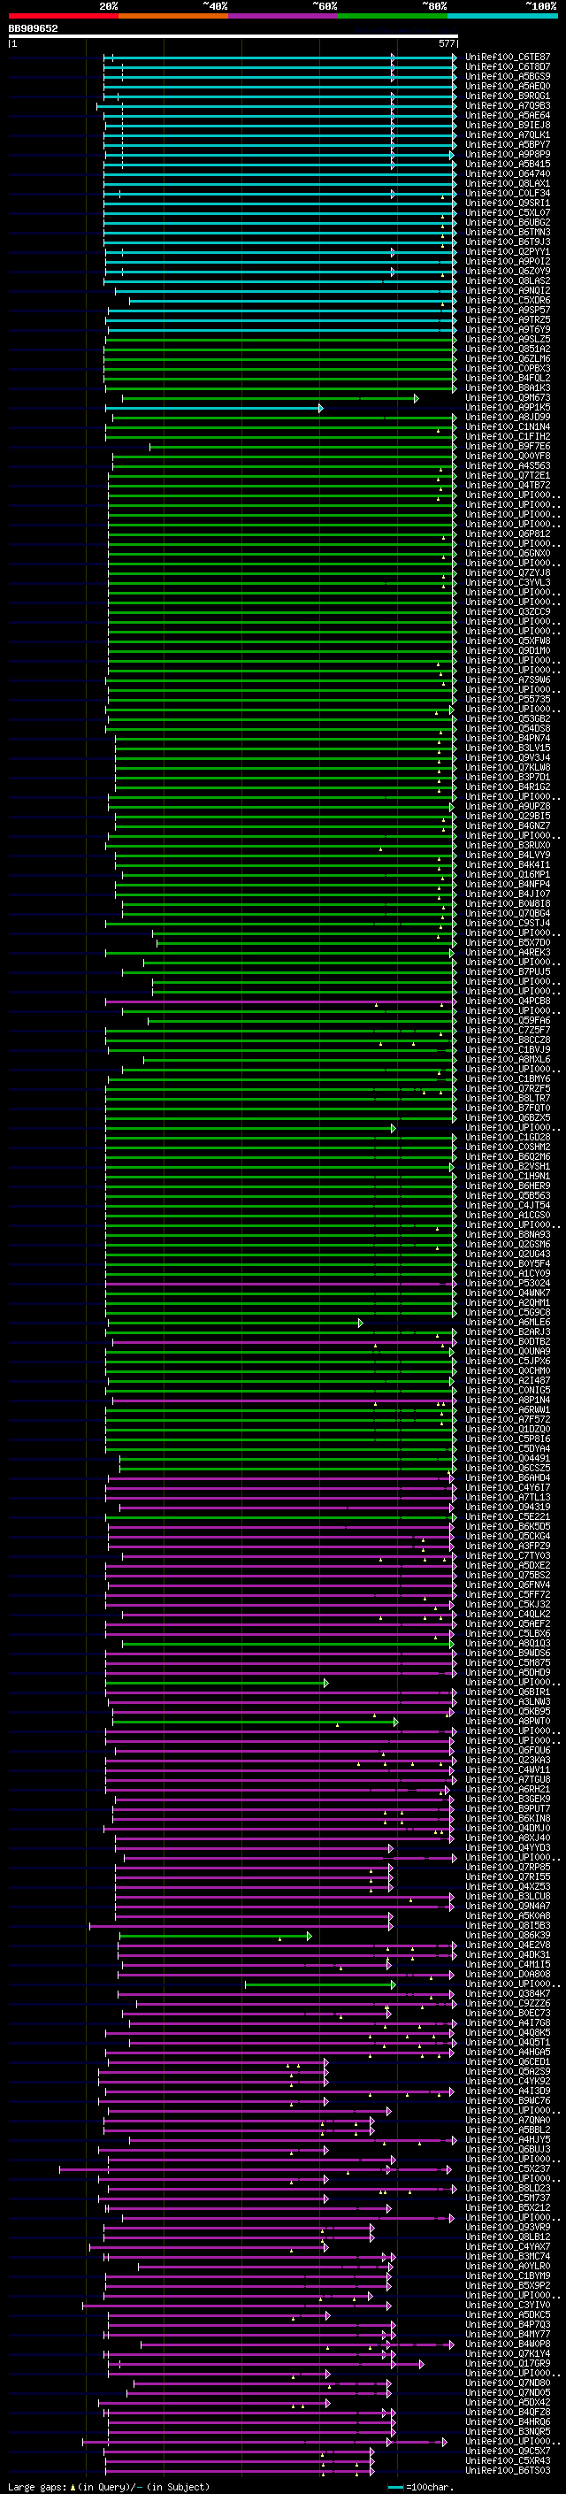Screen dimensions: 566x2494
Task: Select label UniRef100_B3RUX0
Action: (508, 845)
